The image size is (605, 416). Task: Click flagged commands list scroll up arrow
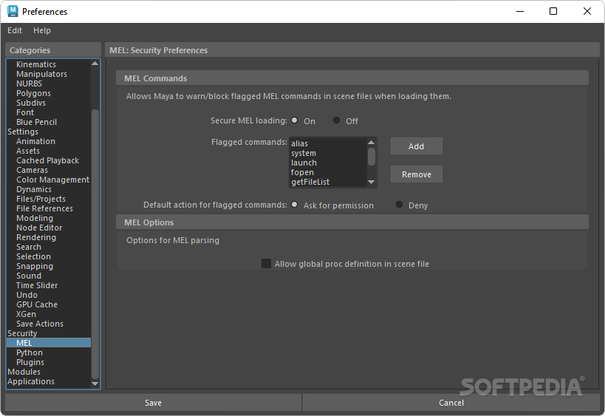(371, 143)
